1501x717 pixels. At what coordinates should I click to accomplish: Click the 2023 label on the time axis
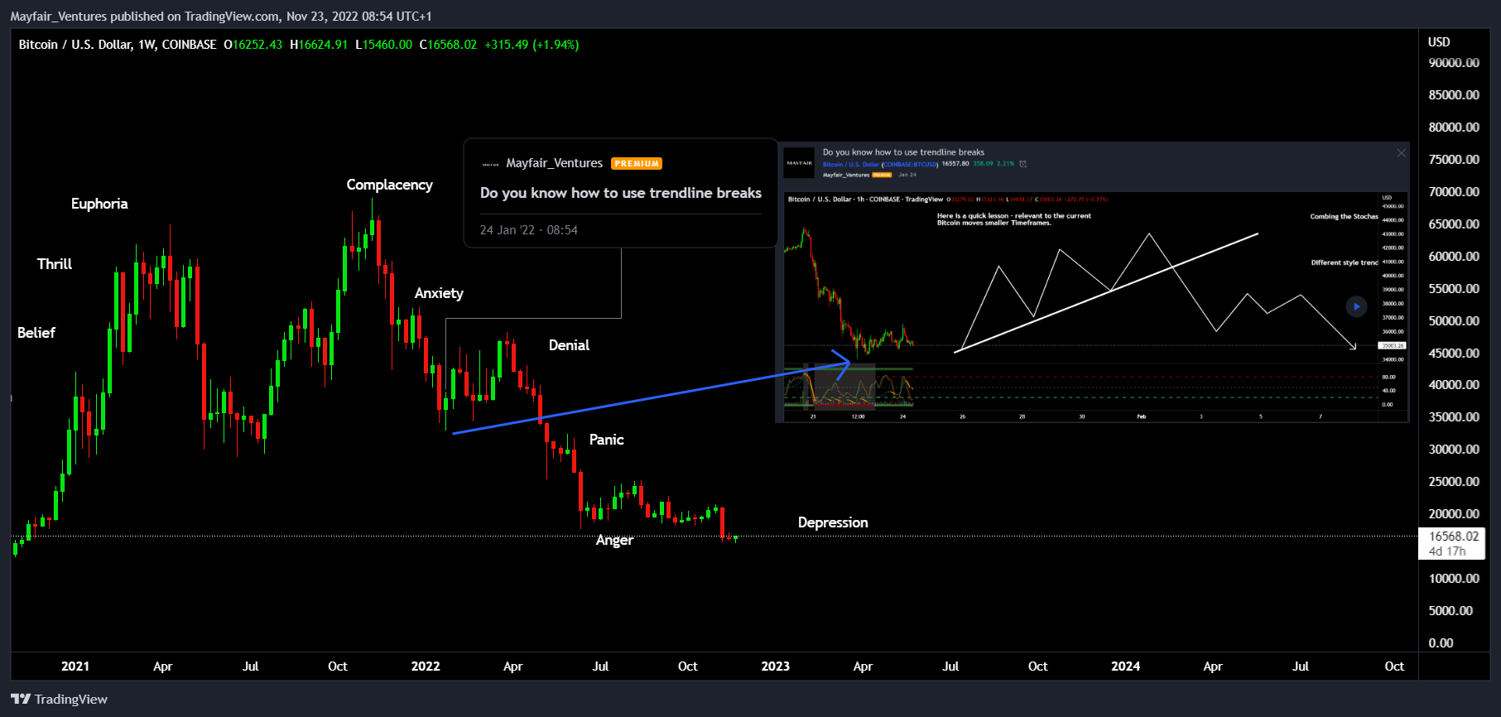pos(776,666)
